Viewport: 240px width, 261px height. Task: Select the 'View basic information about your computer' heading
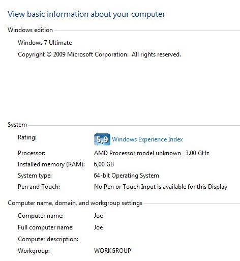(86, 14)
